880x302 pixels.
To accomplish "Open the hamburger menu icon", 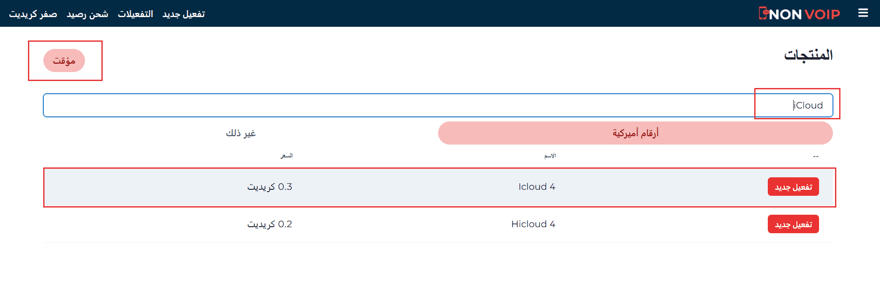I will tap(863, 13).
